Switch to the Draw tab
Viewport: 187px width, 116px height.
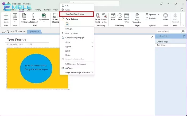(x=29, y=10)
